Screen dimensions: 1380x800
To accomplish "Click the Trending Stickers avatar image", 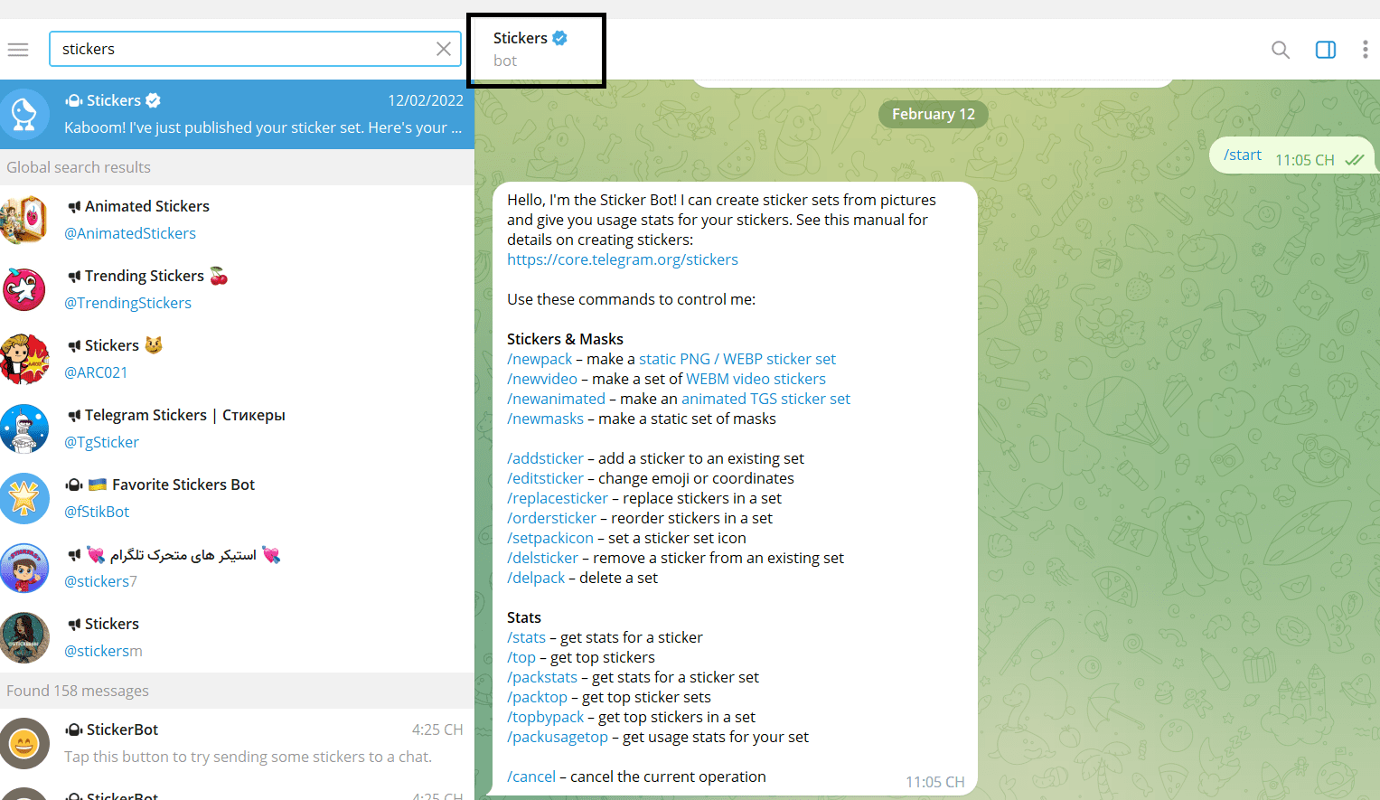I will point(24,289).
